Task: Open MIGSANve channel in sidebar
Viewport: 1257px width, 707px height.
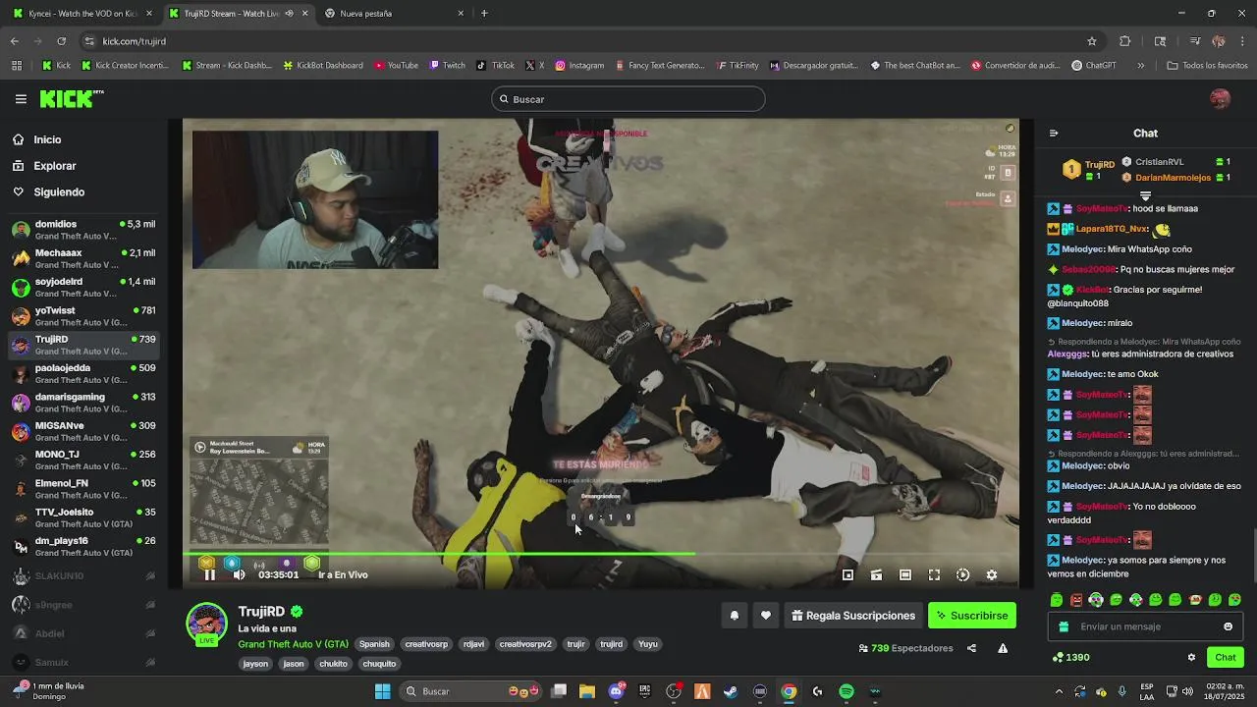Action: [x=83, y=431]
